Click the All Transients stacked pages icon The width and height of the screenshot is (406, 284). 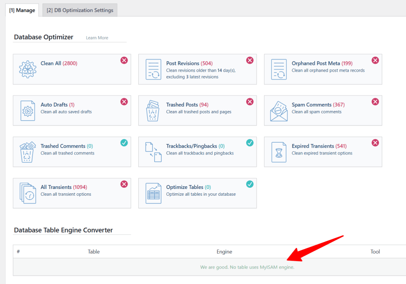coord(28,193)
